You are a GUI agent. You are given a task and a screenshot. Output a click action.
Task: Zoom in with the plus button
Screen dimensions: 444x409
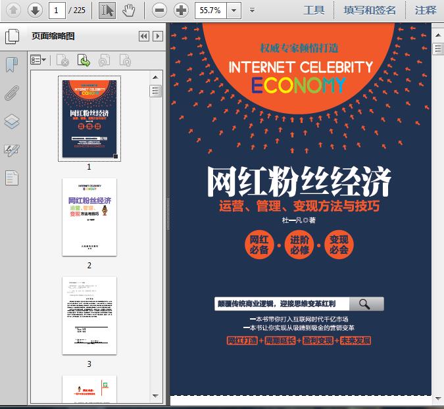(182, 11)
